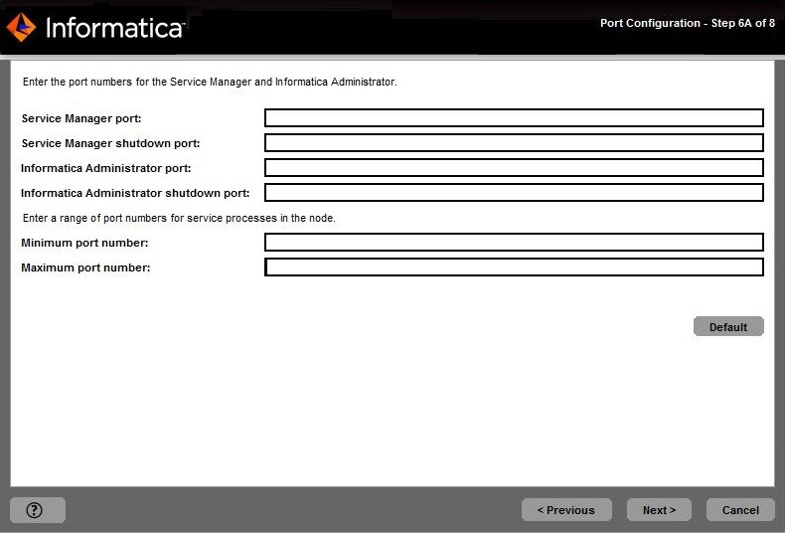The image size is (785, 533).
Task: Focus the Service Manager port field
Action: click(x=514, y=118)
